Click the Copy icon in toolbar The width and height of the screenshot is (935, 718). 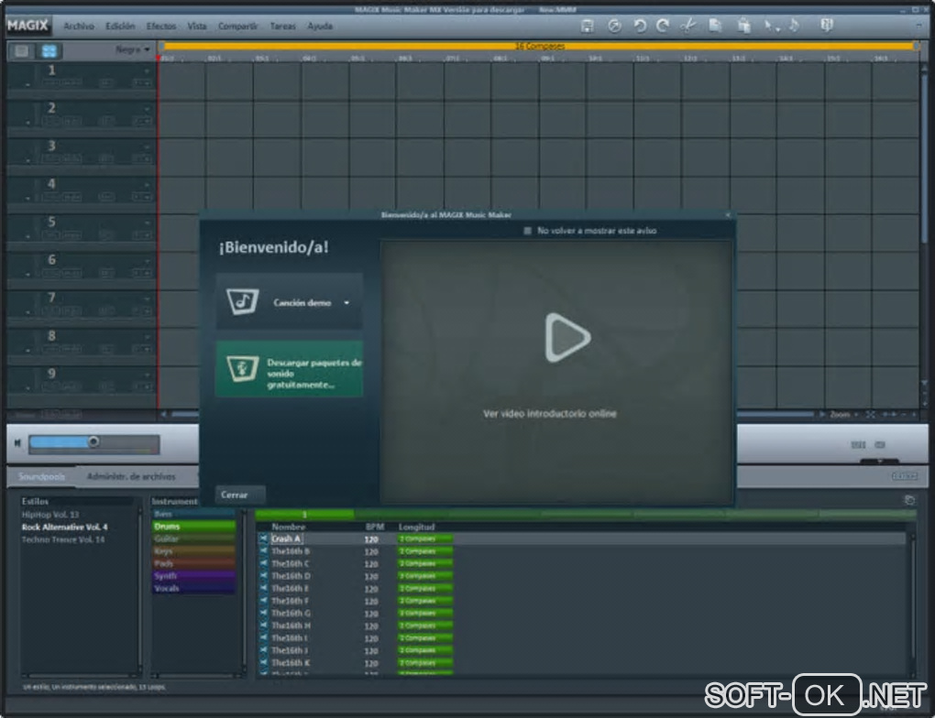pyautogui.click(x=715, y=26)
